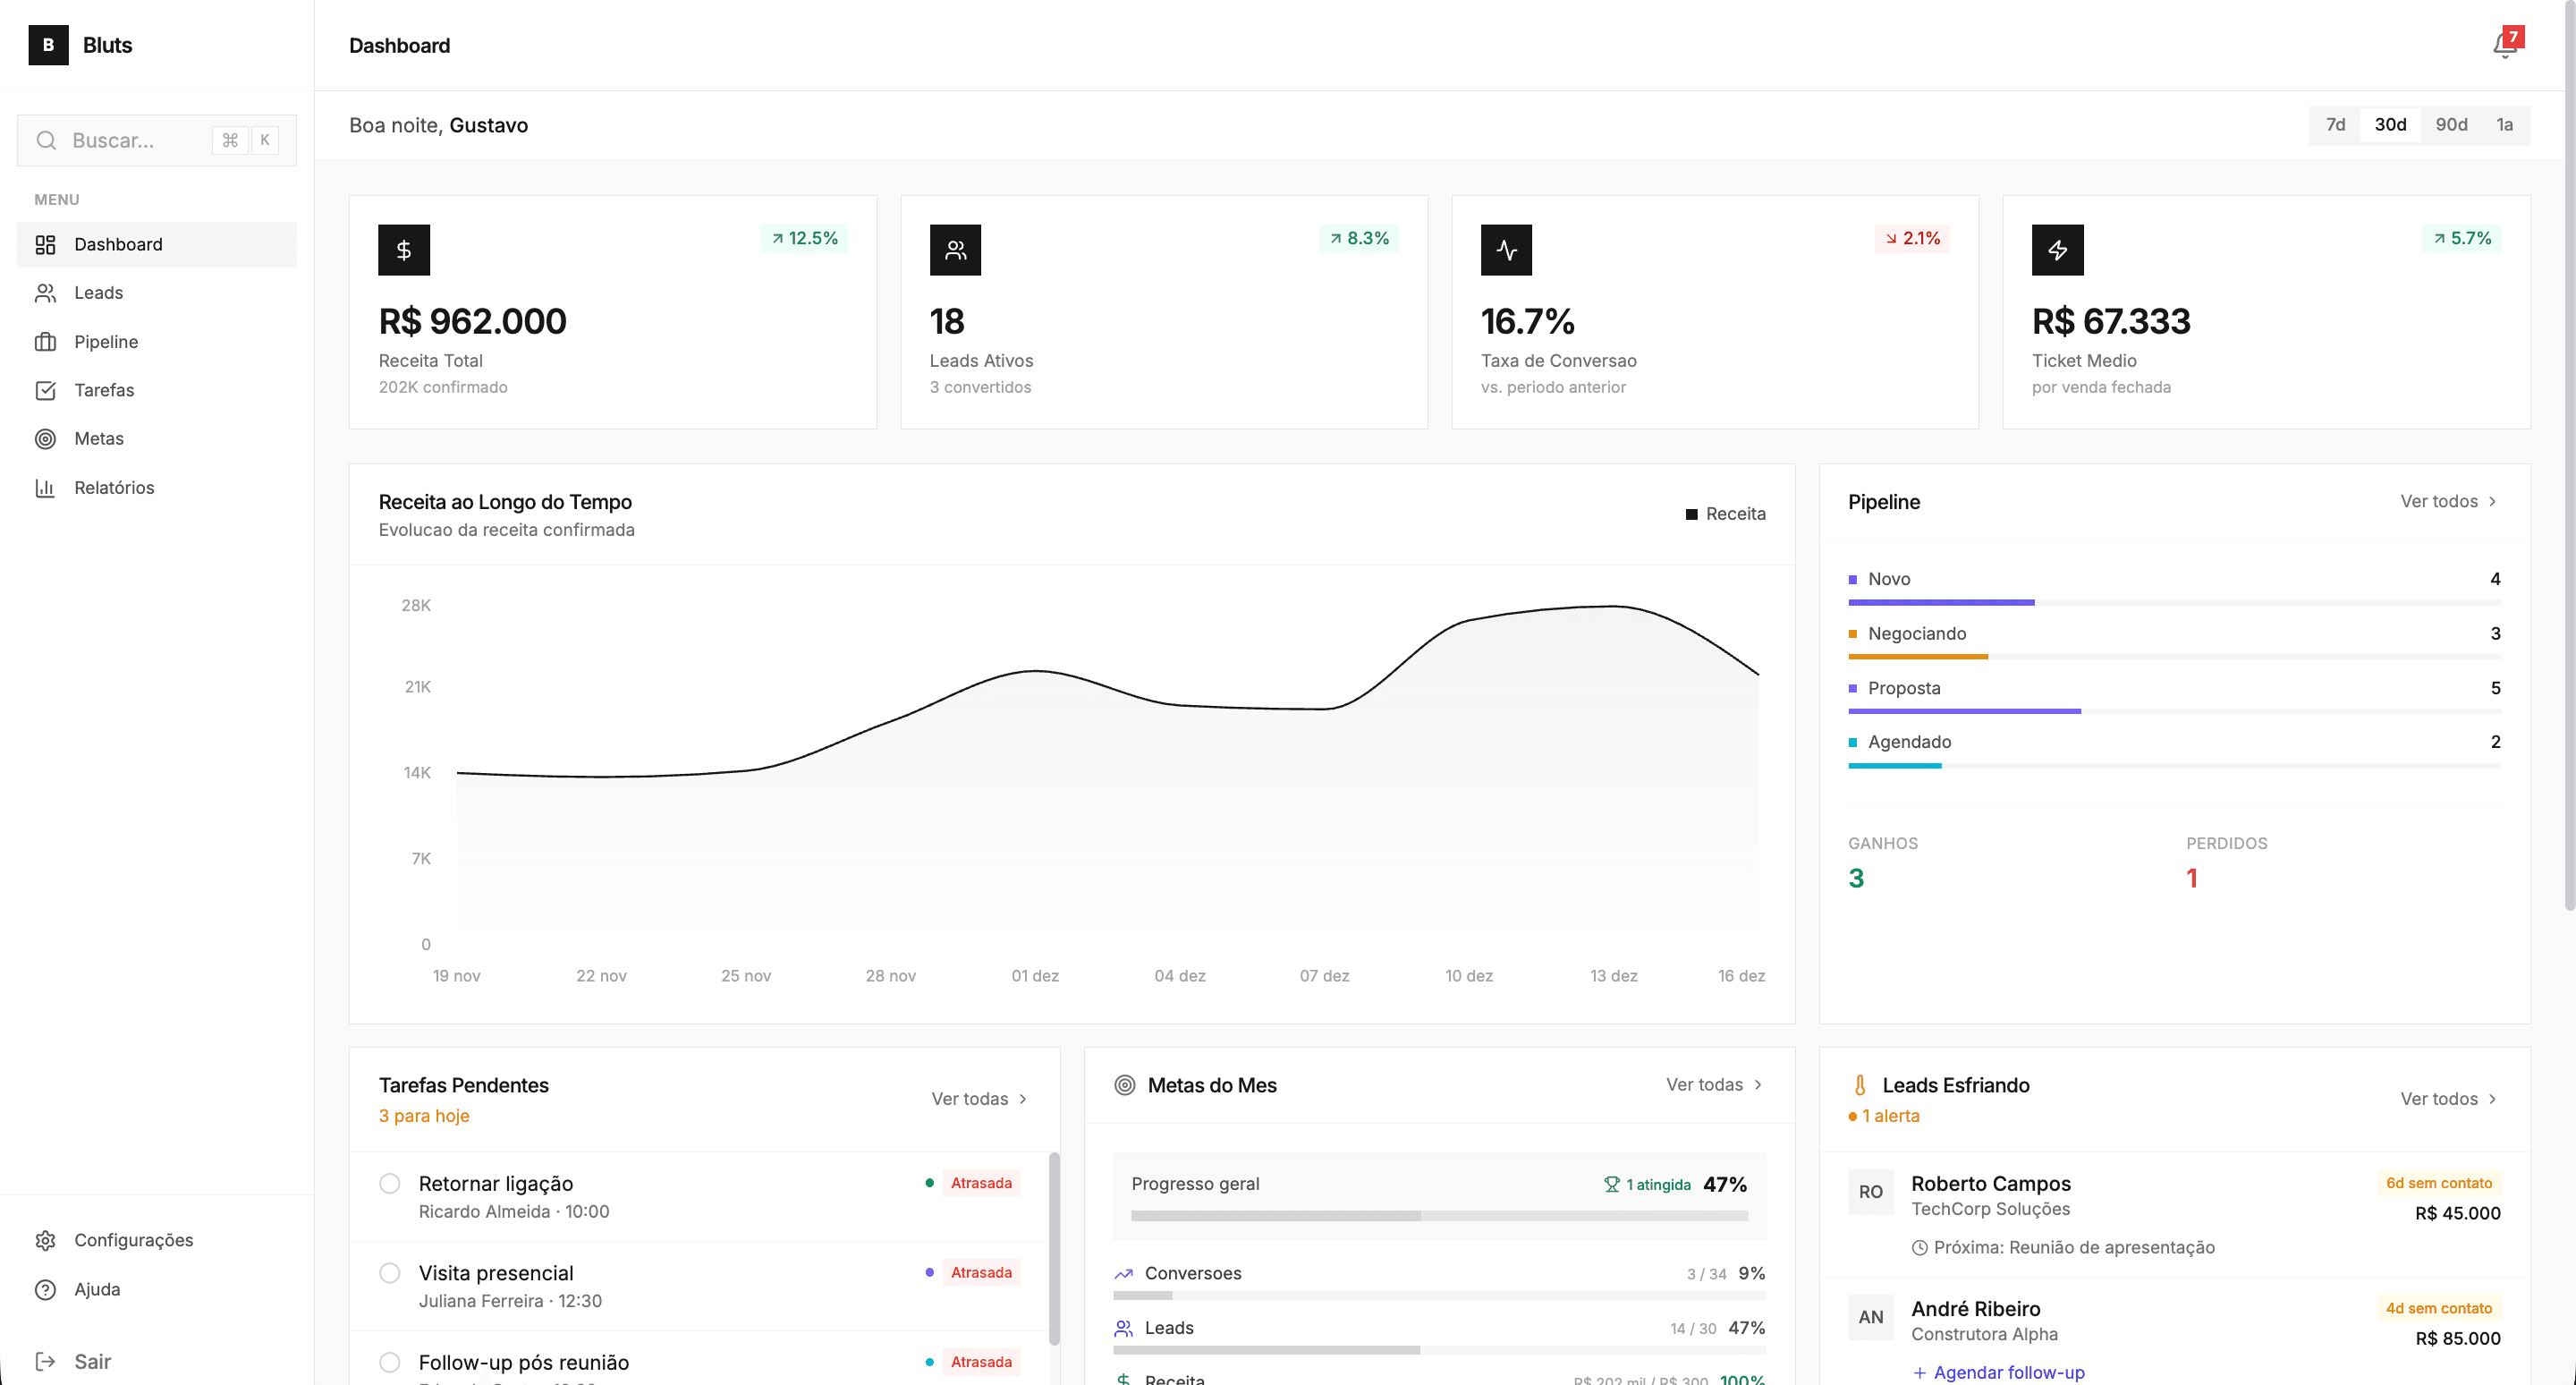This screenshot has width=2576, height=1385.
Task: Mark 'Retornar ligação' task as complete
Action: pos(390,1183)
